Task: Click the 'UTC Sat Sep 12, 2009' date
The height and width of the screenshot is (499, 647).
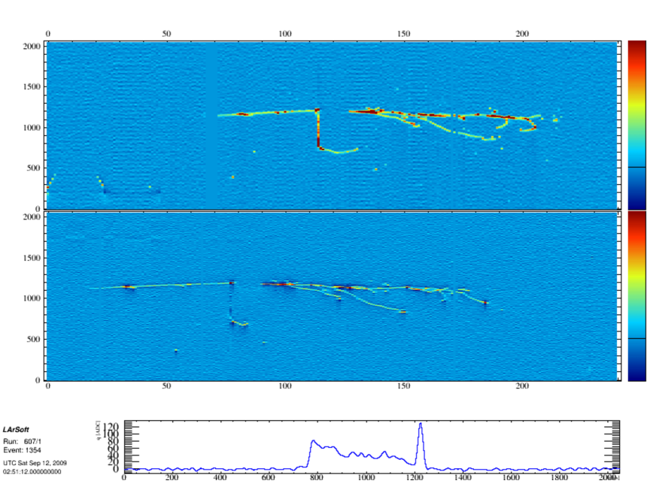Action: coord(35,463)
